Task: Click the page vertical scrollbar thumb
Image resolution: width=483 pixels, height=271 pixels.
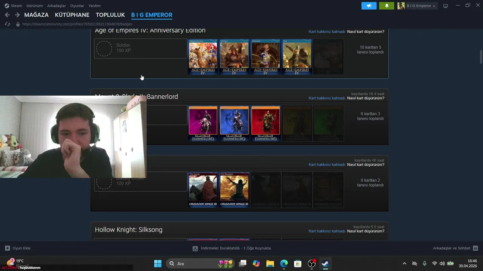Action: point(481,57)
